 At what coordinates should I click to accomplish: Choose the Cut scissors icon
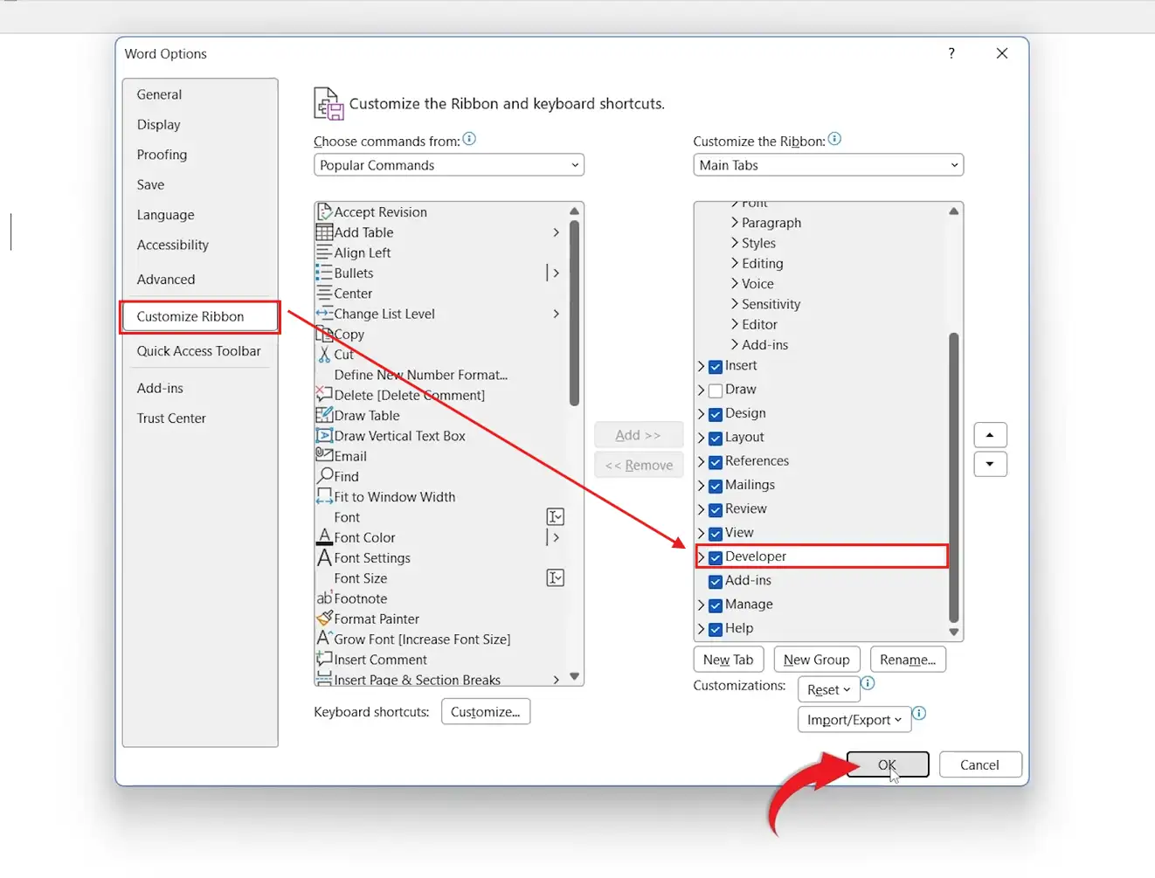(324, 354)
